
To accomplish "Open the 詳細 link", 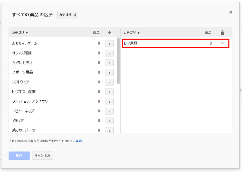I will (x=79, y=141).
